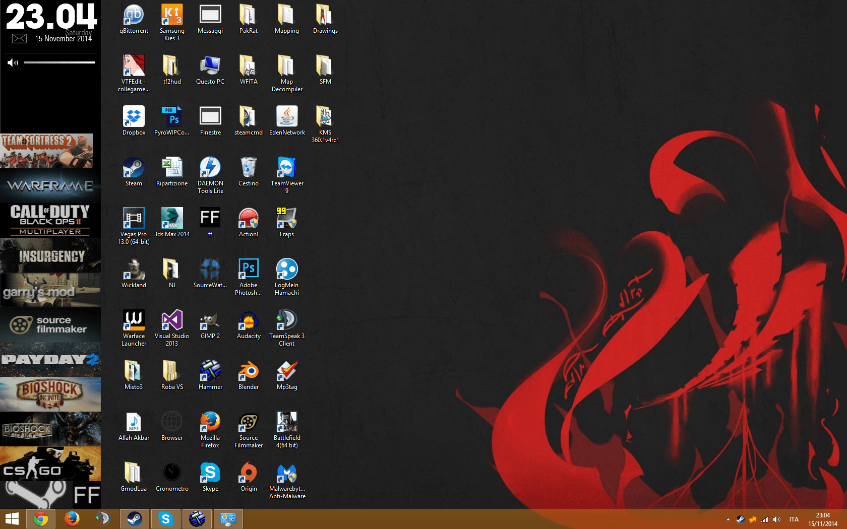Open the qBittorrent shortcut
Image resolution: width=847 pixels, height=529 pixels.
coord(134,16)
